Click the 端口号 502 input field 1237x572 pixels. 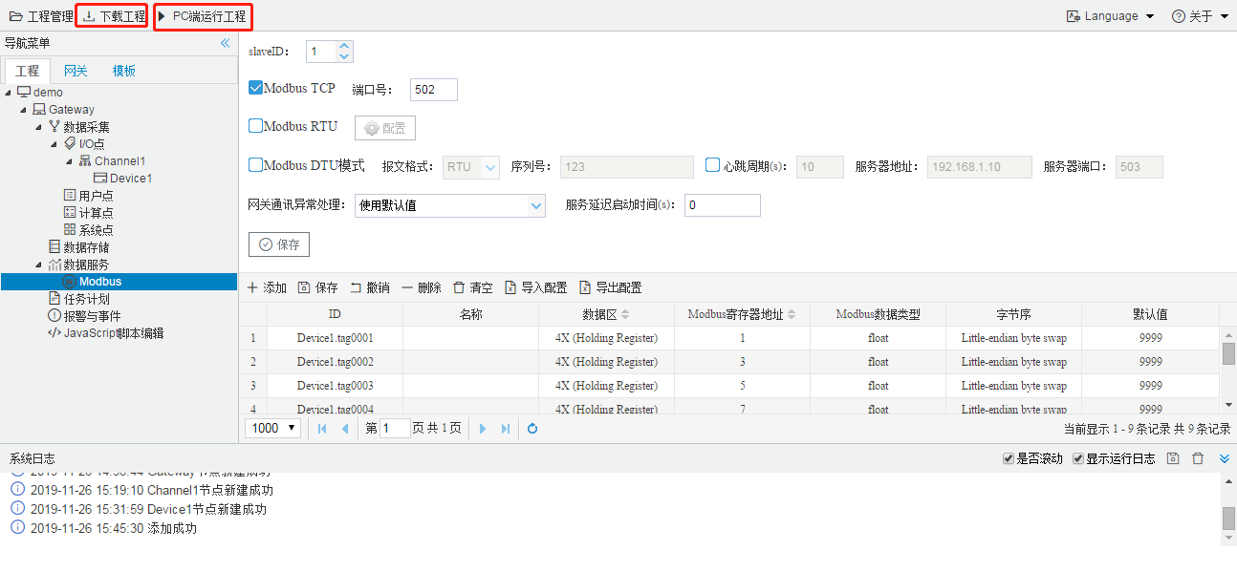tap(434, 90)
